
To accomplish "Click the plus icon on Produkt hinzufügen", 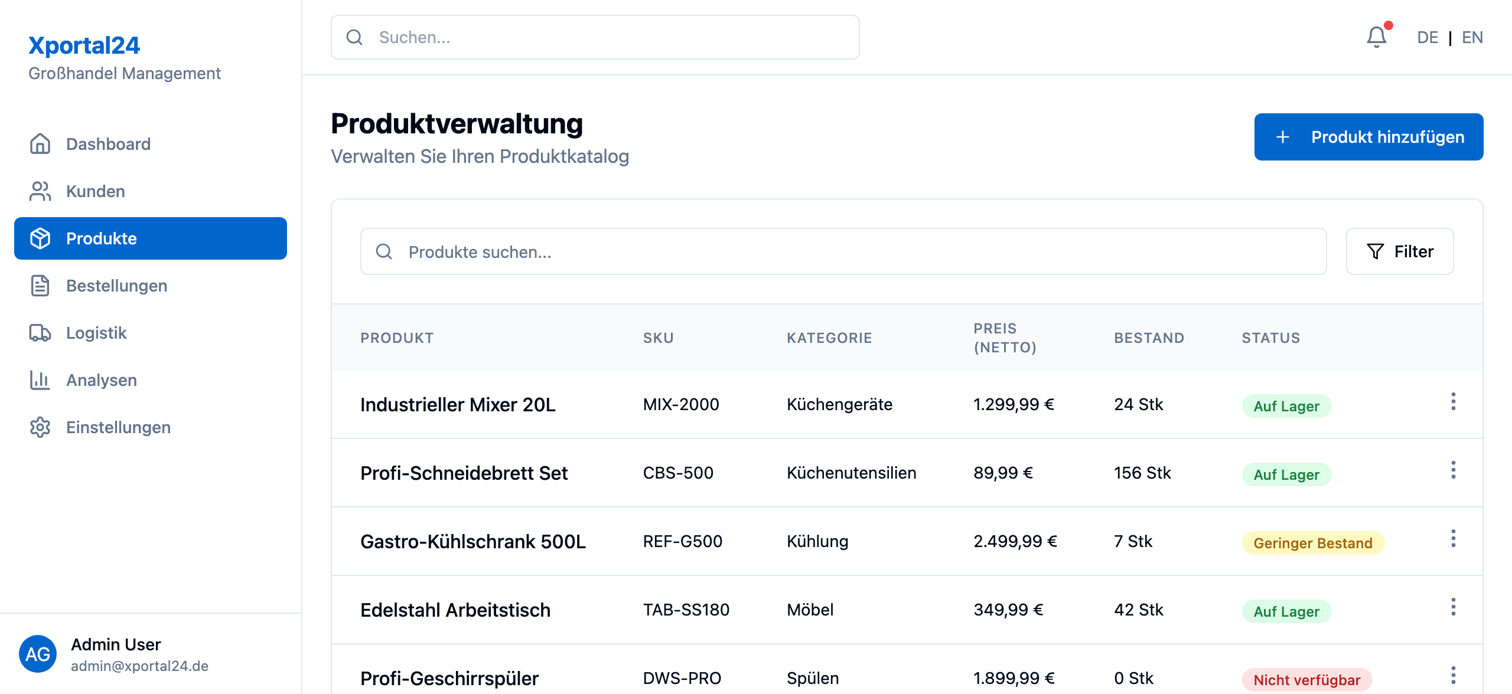I will 1283,137.
